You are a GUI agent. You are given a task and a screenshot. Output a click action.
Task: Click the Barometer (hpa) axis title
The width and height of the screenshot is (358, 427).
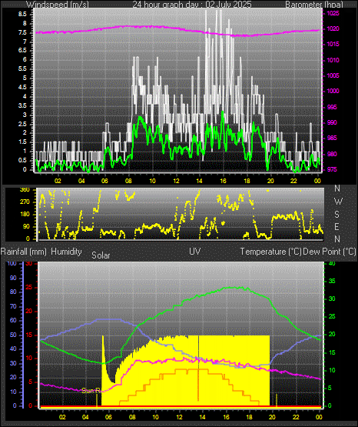coord(314,5)
